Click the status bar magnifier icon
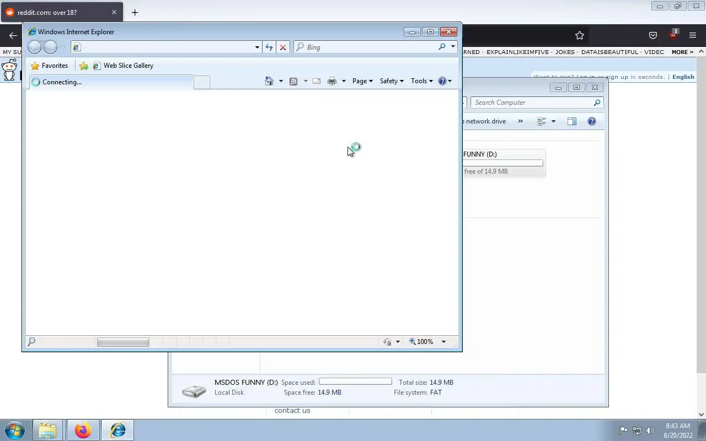 (x=31, y=342)
